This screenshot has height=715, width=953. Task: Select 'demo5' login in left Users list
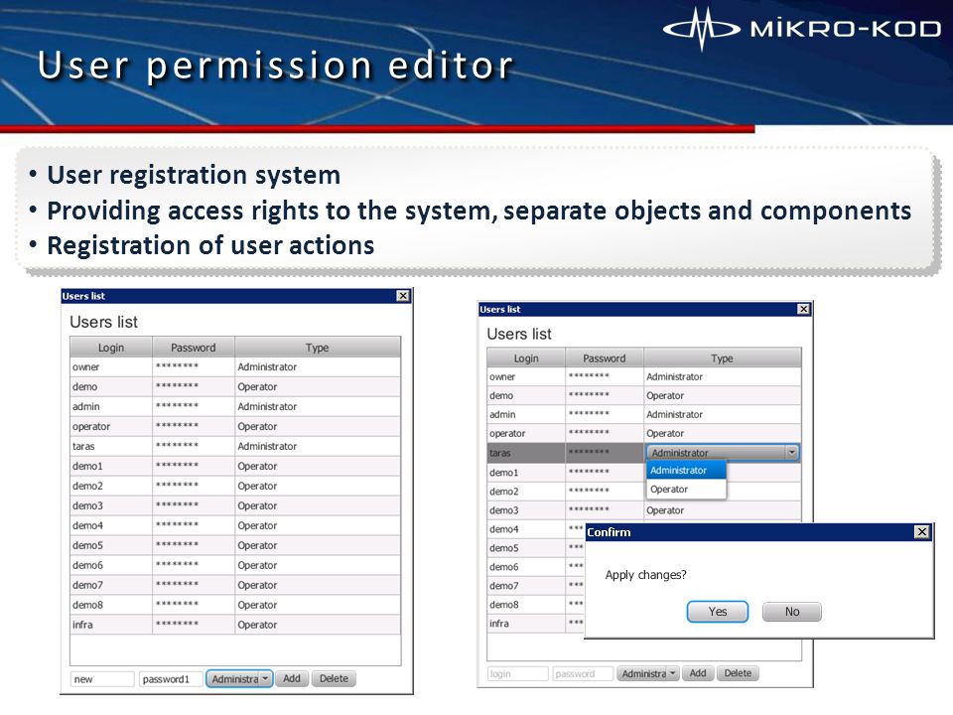pyautogui.click(x=87, y=545)
